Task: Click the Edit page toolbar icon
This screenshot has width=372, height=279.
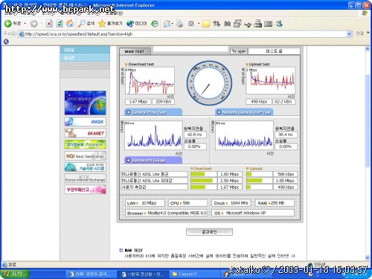Action: pos(191,24)
